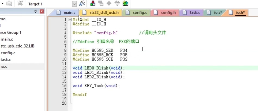Switch to the io.c* tab
258x111 pixels.
pos(215,13)
